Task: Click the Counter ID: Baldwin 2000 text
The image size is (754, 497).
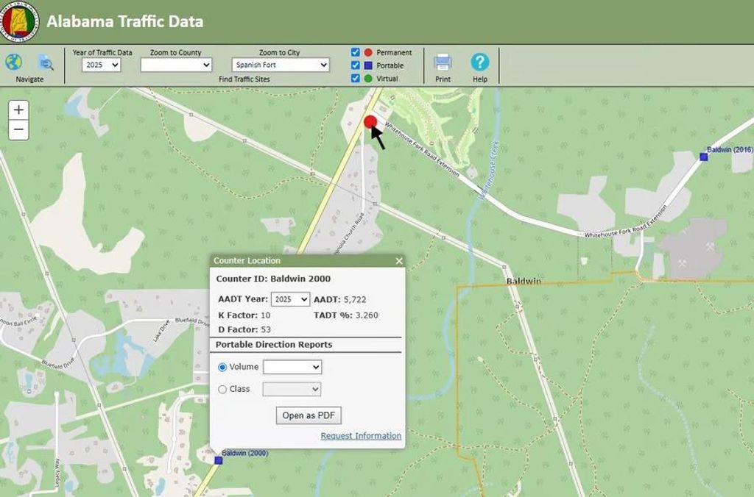Action: pyautogui.click(x=273, y=279)
